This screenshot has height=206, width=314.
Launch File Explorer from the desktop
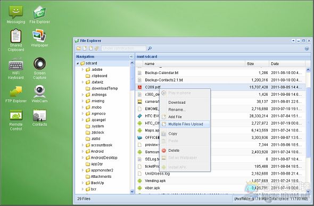coord(39,14)
